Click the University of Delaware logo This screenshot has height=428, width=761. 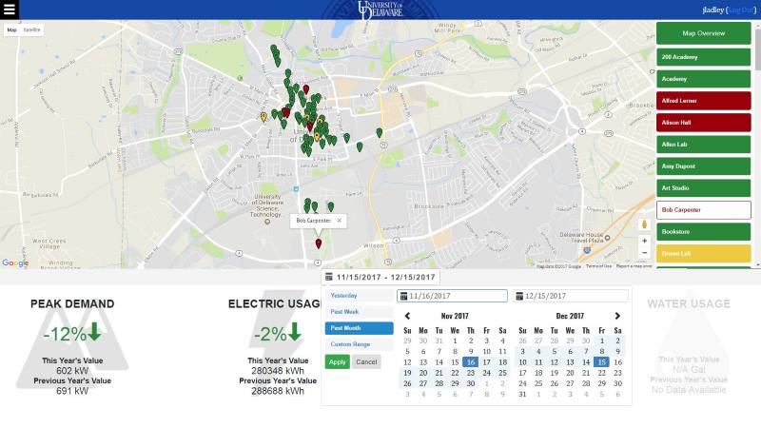point(380,10)
